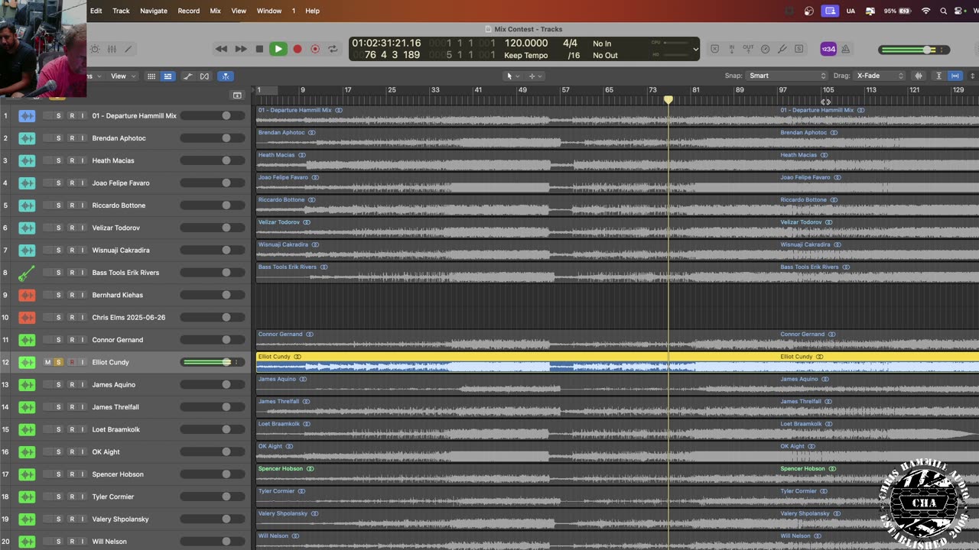Expand the LCD display mode chevron

[x=695, y=49]
